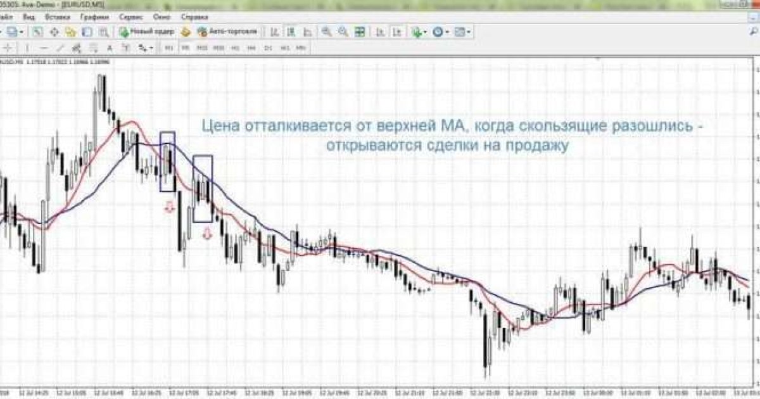Select the text label tool
The image size is (760, 399).
tap(126, 48)
